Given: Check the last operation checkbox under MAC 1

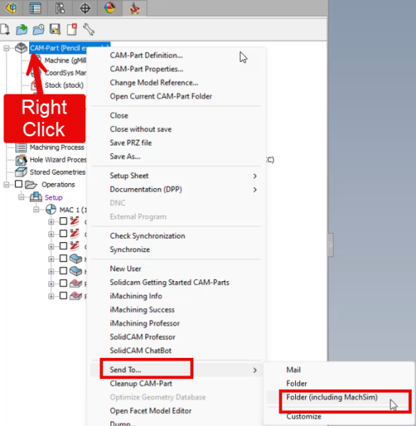Looking at the screenshot, I should pos(63,295).
